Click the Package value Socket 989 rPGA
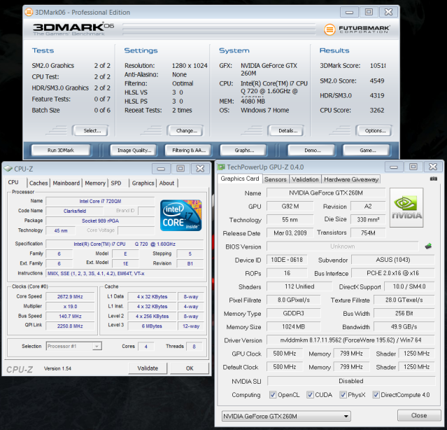This screenshot has width=447, height=430. (100, 221)
